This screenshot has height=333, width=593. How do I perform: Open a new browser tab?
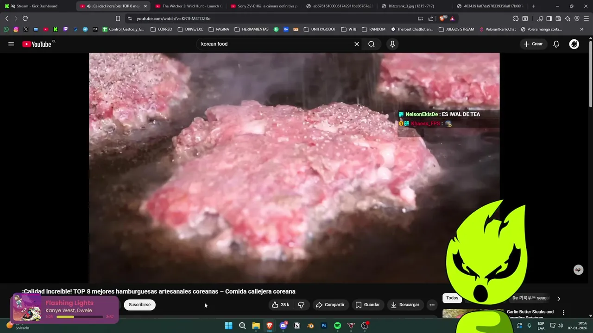pos(533,6)
